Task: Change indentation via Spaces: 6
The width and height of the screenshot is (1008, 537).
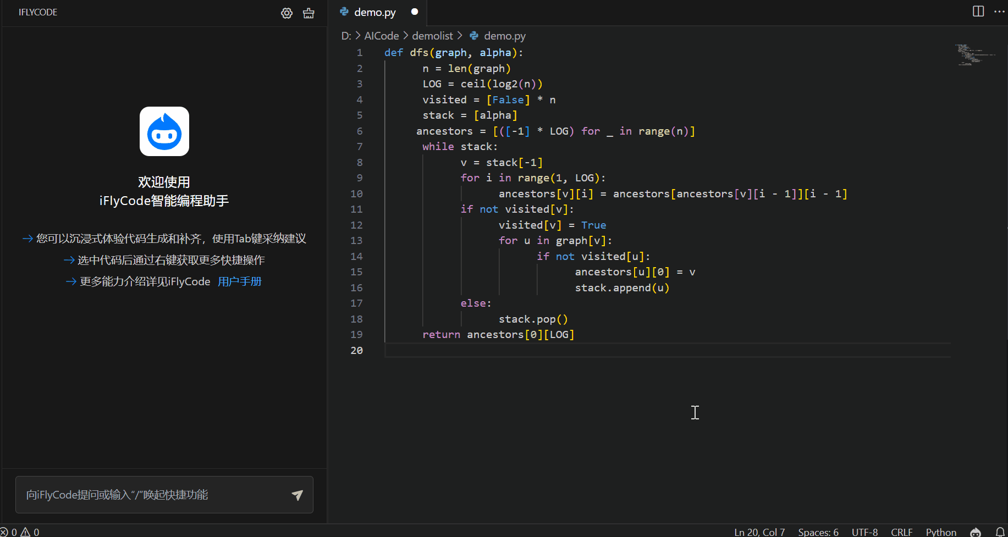Action: [x=818, y=532]
